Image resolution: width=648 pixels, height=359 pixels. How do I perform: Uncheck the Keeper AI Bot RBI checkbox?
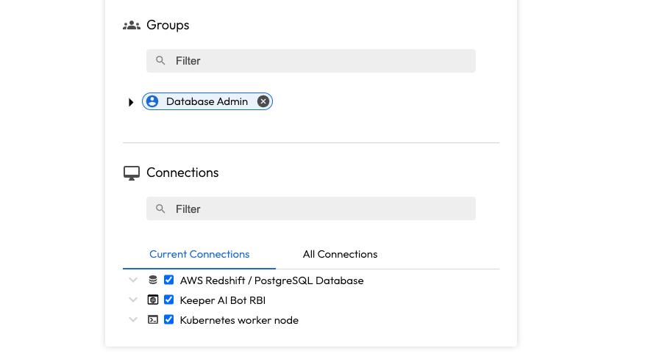(169, 300)
